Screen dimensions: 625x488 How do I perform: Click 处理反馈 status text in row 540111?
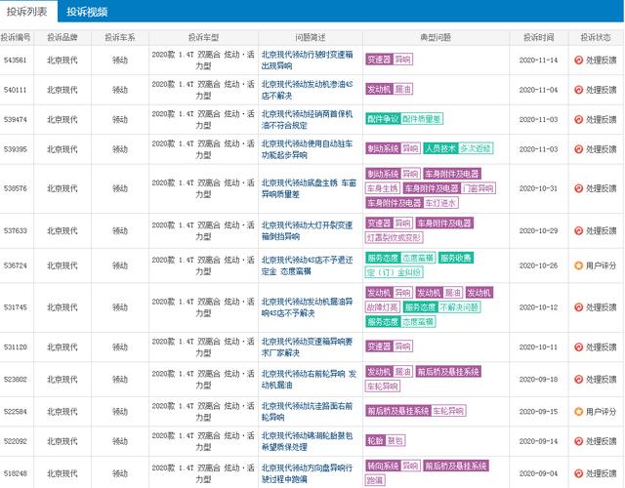602,90
